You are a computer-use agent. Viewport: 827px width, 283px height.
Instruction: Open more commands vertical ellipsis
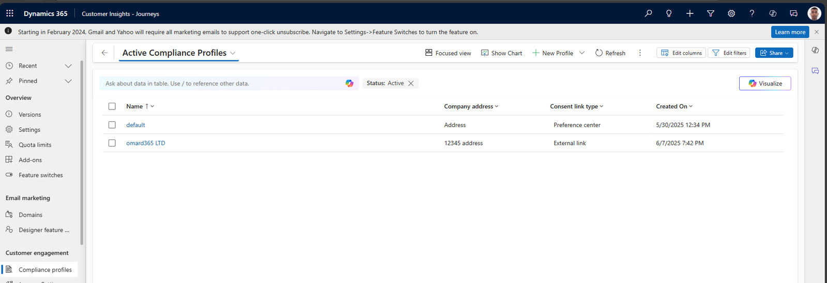[x=640, y=53]
